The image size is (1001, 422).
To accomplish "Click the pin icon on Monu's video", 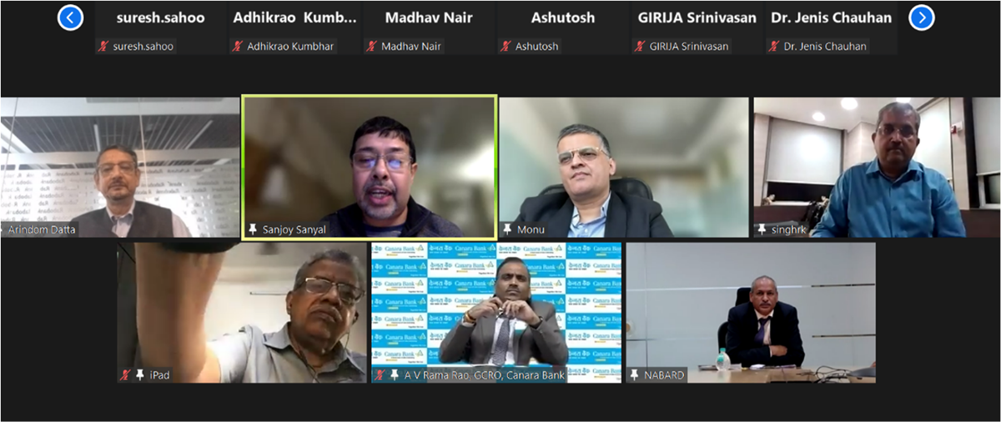I will [x=507, y=229].
